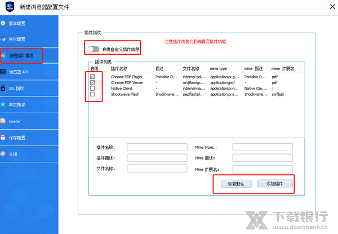Click the 启用 column header

[x=95, y=69]
